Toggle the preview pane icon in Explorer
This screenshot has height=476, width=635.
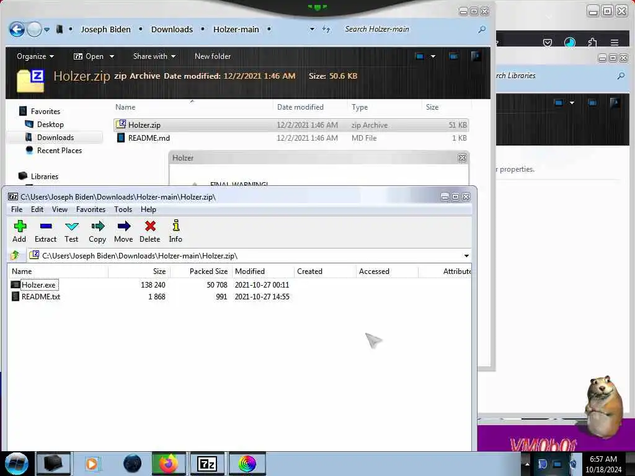pyautogui.click(x=453, y=56)
